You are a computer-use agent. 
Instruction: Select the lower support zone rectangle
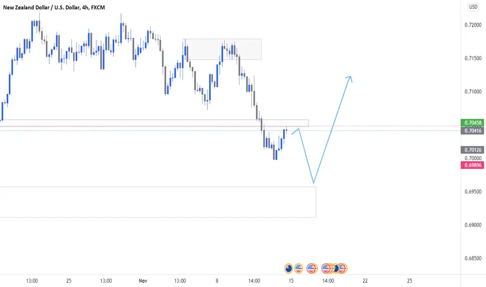pos(158,201)
